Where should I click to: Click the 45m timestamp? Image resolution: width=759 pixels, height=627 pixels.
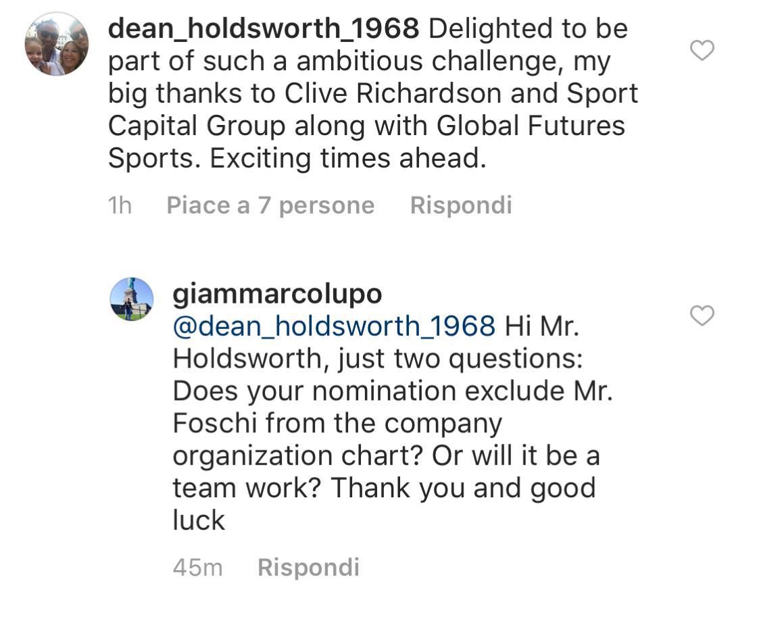click(x=197, y=568)
